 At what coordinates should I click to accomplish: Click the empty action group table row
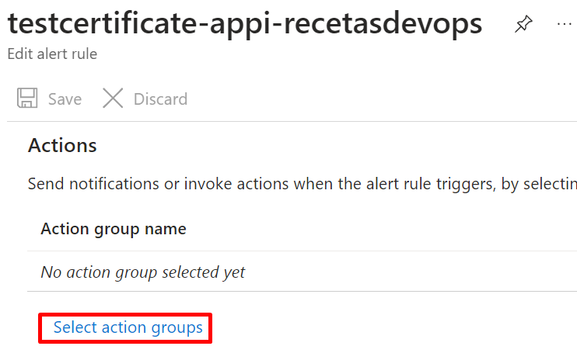302,272
